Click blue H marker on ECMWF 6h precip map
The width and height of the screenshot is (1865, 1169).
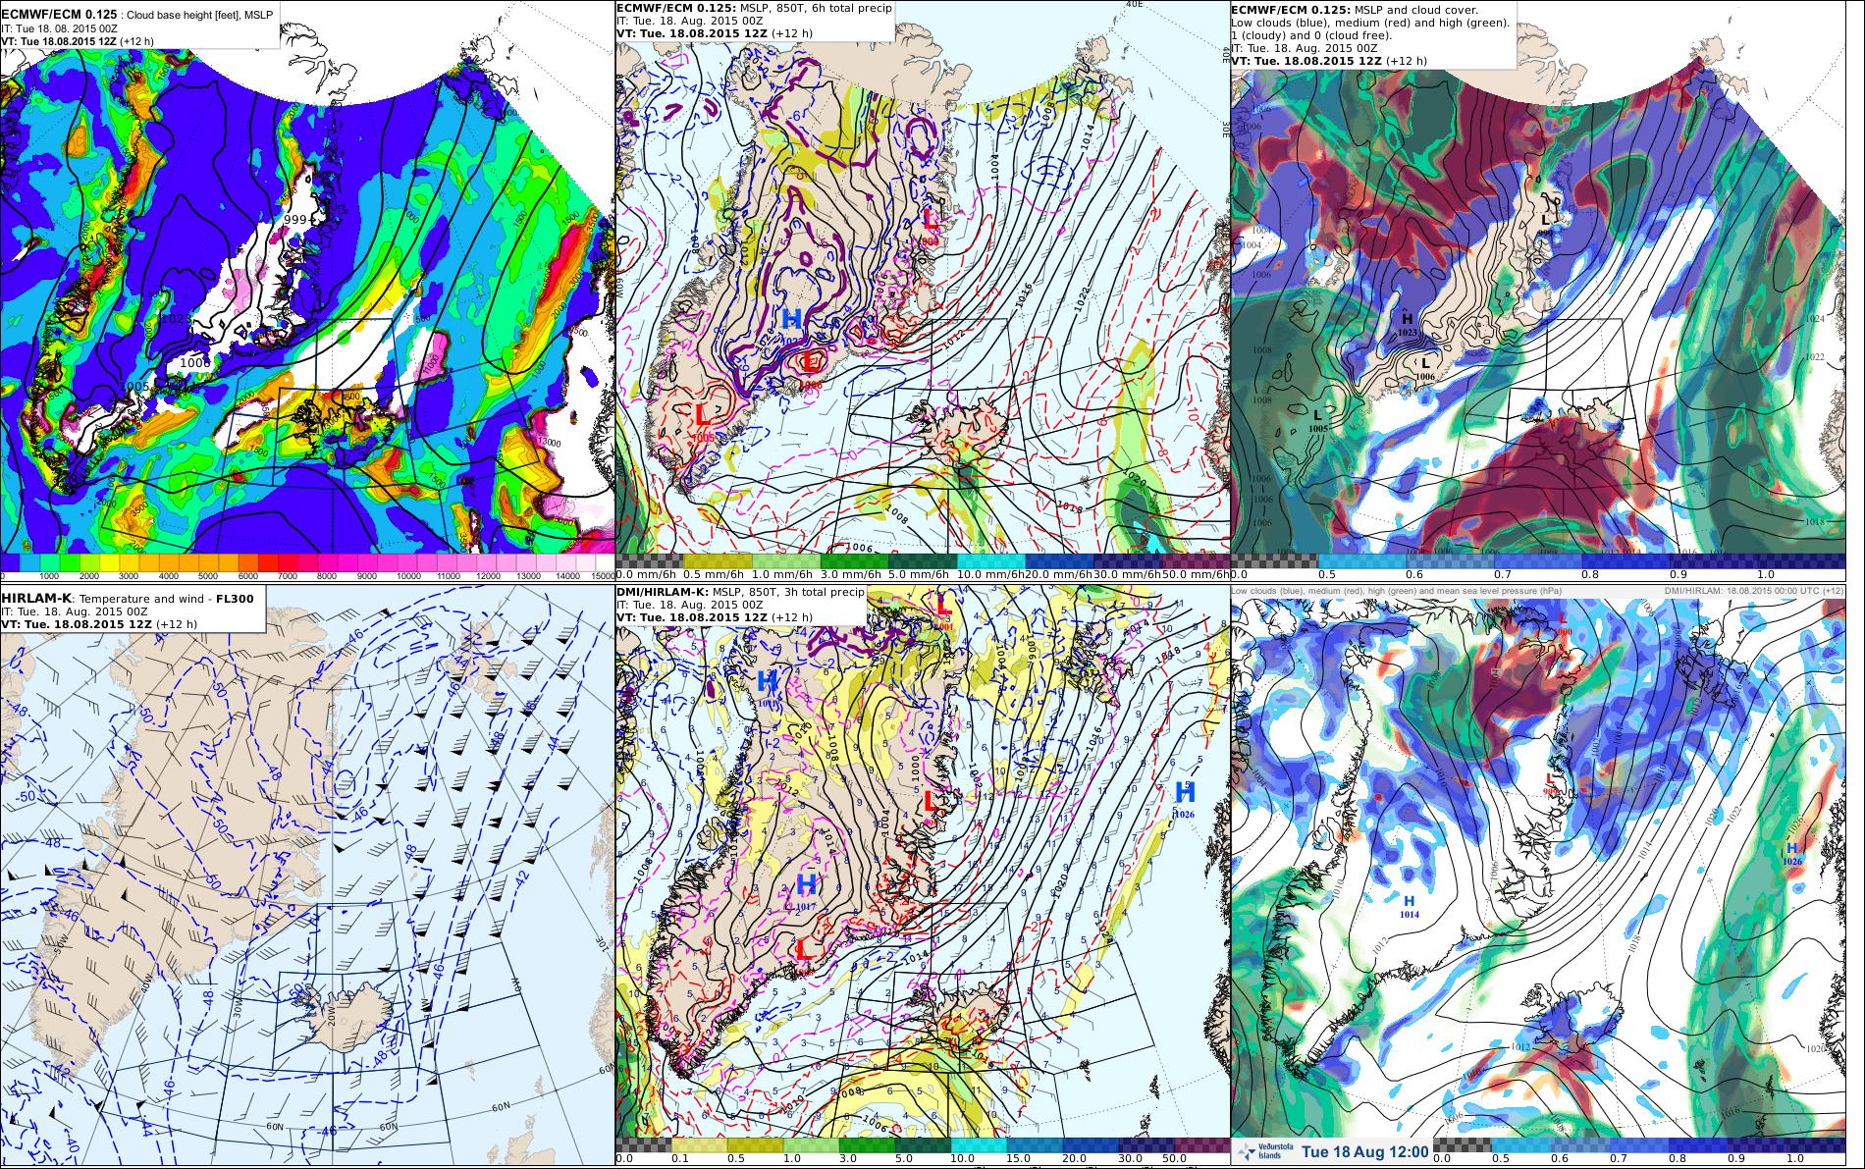point(791,320)
